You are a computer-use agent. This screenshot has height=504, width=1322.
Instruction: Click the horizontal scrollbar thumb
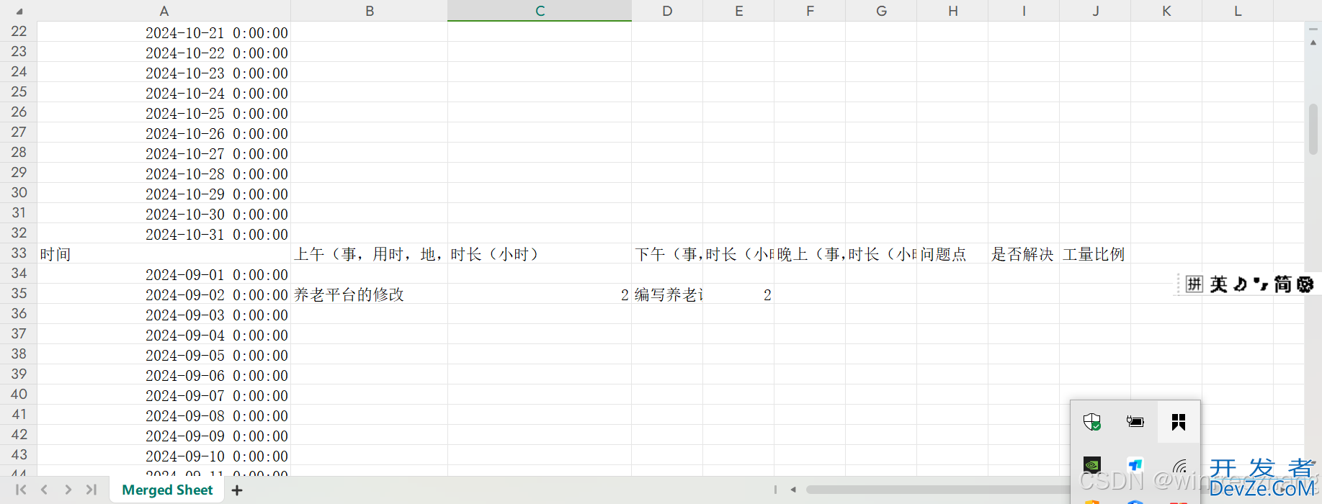coord(937,490)
